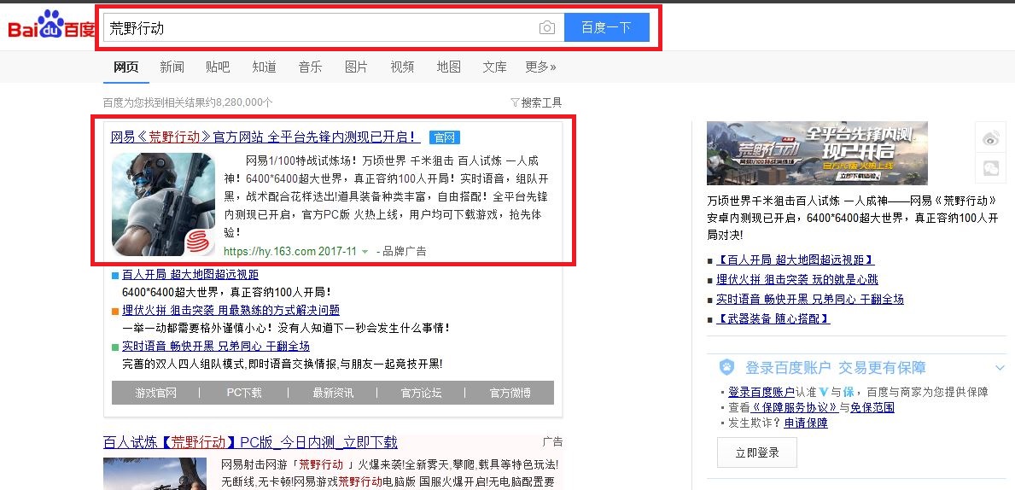
Task: Open sidebar link 实时语音 畅快开黑 兄弟同心 干翻全场
Action: (x=810, y=299)
